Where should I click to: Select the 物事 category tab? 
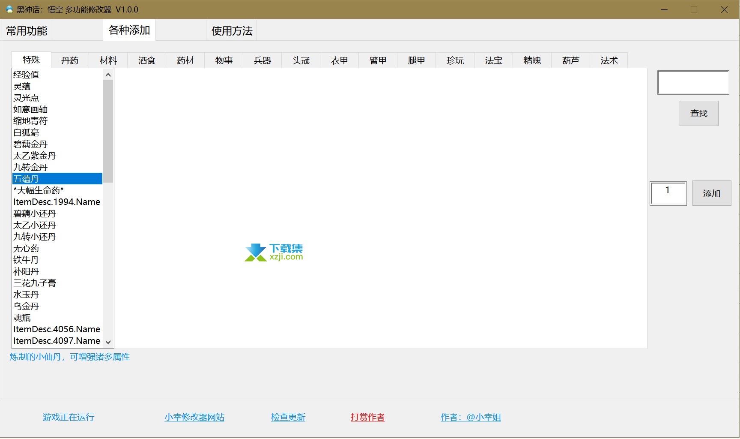224,60
